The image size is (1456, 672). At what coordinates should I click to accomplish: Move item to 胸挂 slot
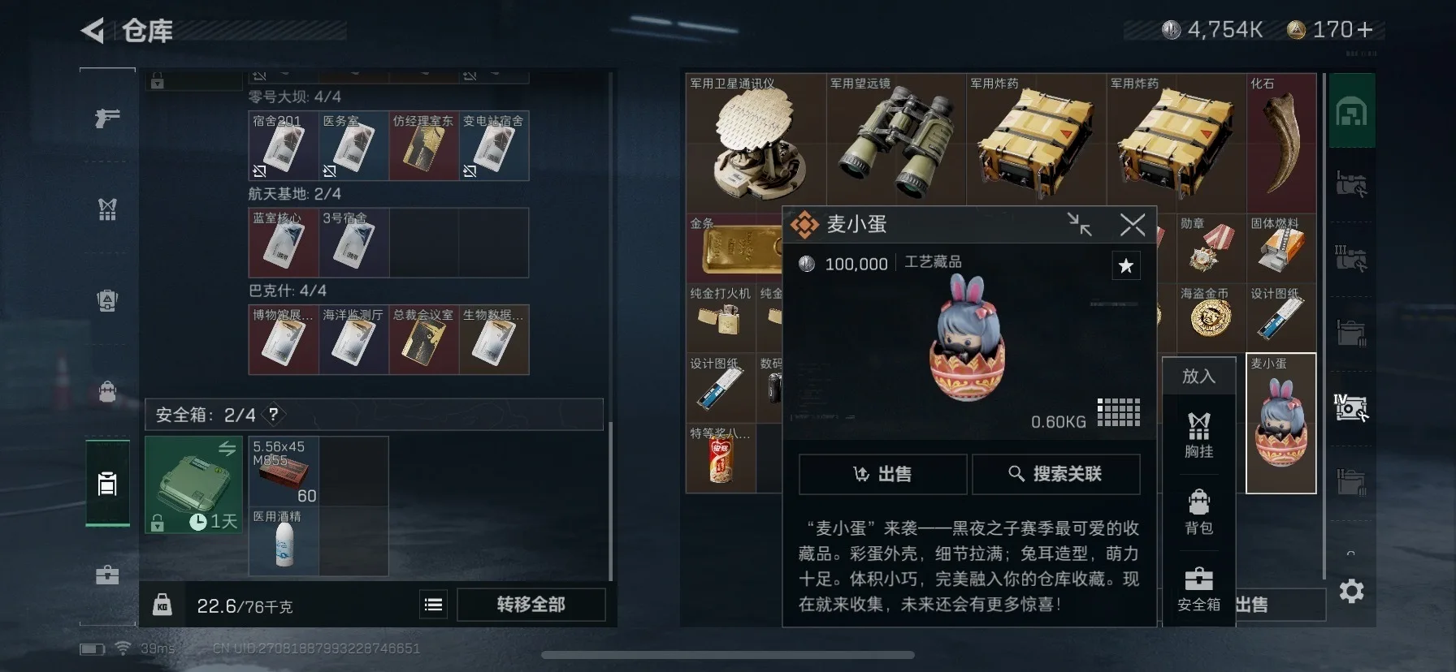pyautogui.click(x=1198, y=436)
